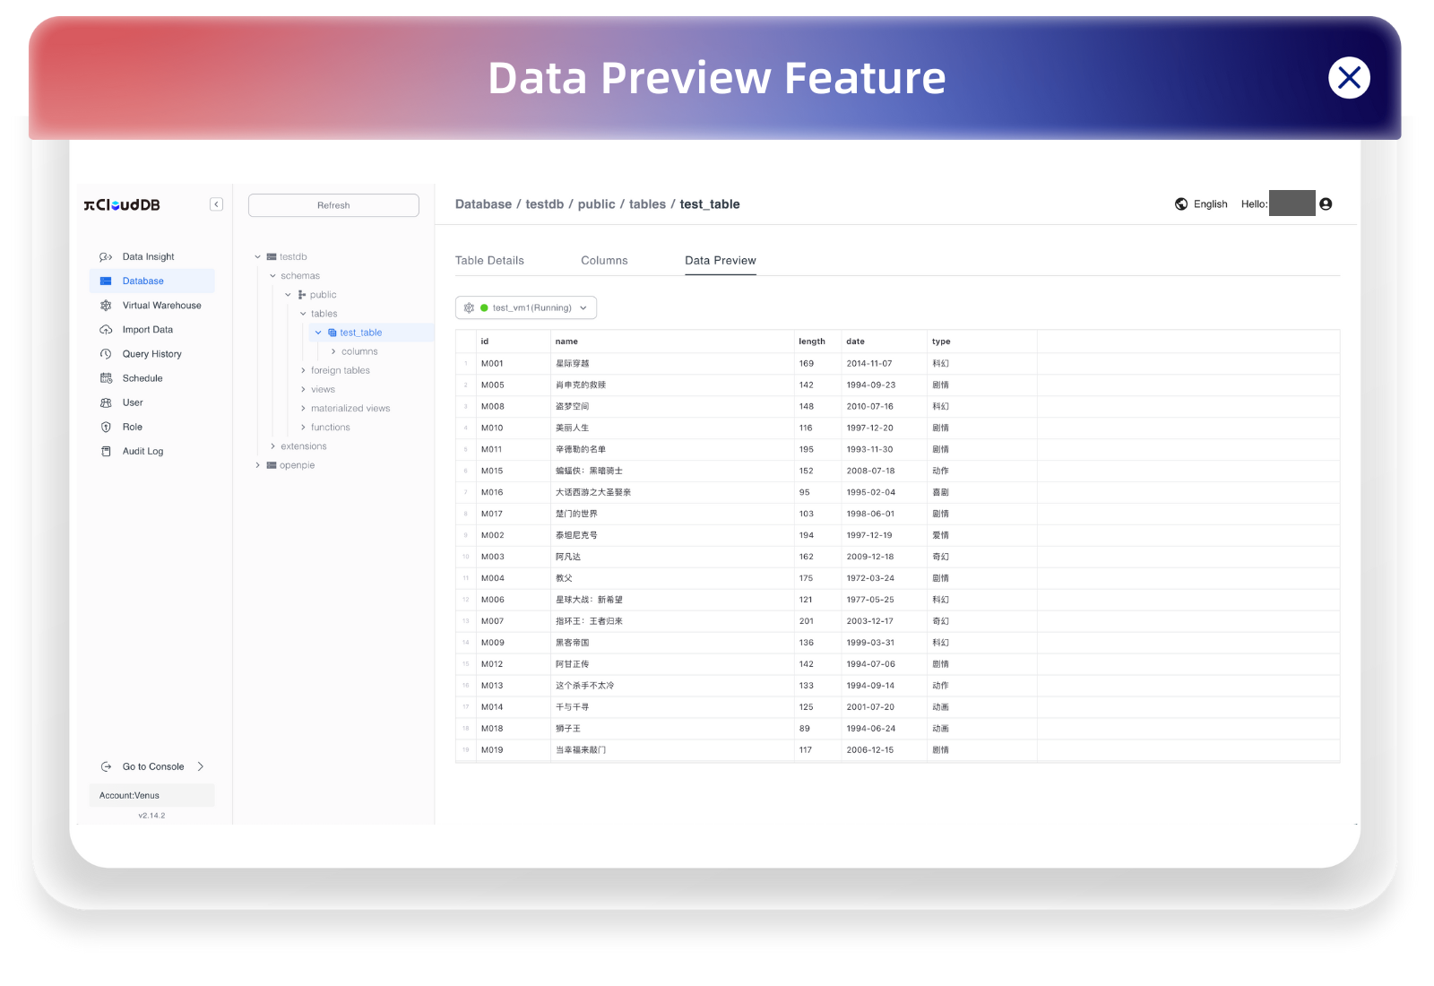This screenshot has height=986, width=1434.
Task: Open the test_vm1(Running) warehouse dropdown
Action: tap(526, 307)
